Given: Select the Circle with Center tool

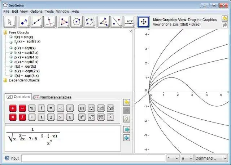Looking at the screenshot, I should click(x=77, y=22).
